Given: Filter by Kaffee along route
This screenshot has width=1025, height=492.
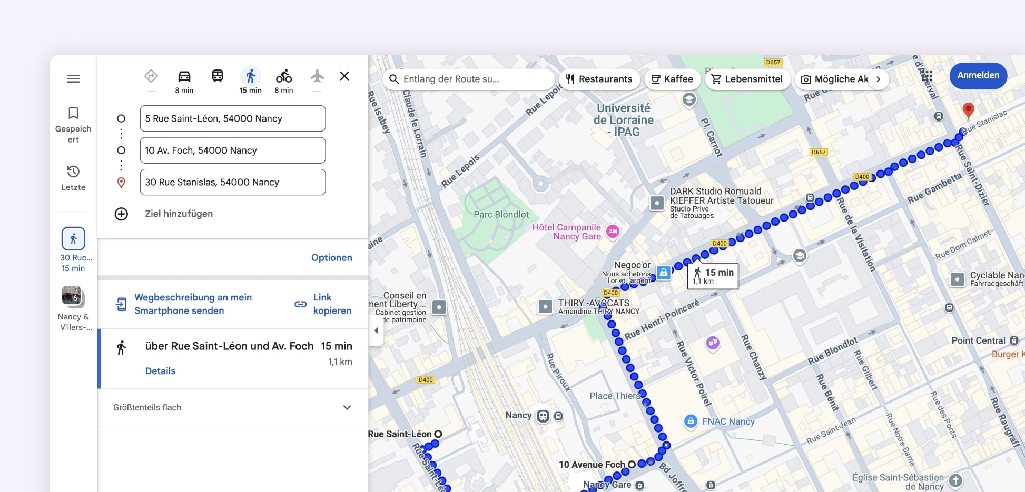Looking at the screenshot, I should pos(672,79).
